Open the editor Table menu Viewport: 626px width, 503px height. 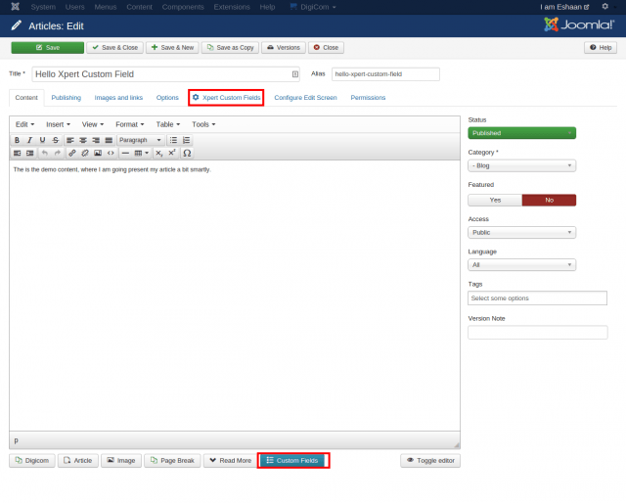pos(167,124)
